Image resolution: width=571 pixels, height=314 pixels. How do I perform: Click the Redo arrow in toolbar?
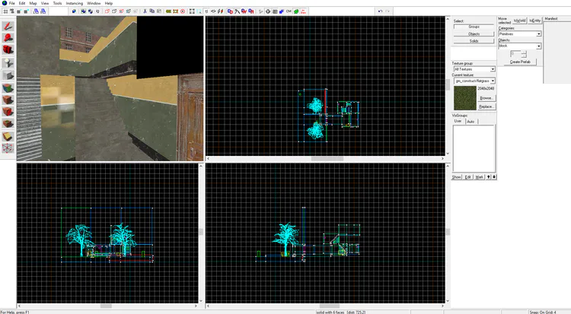pyautogui.click(x=387, y=11)
